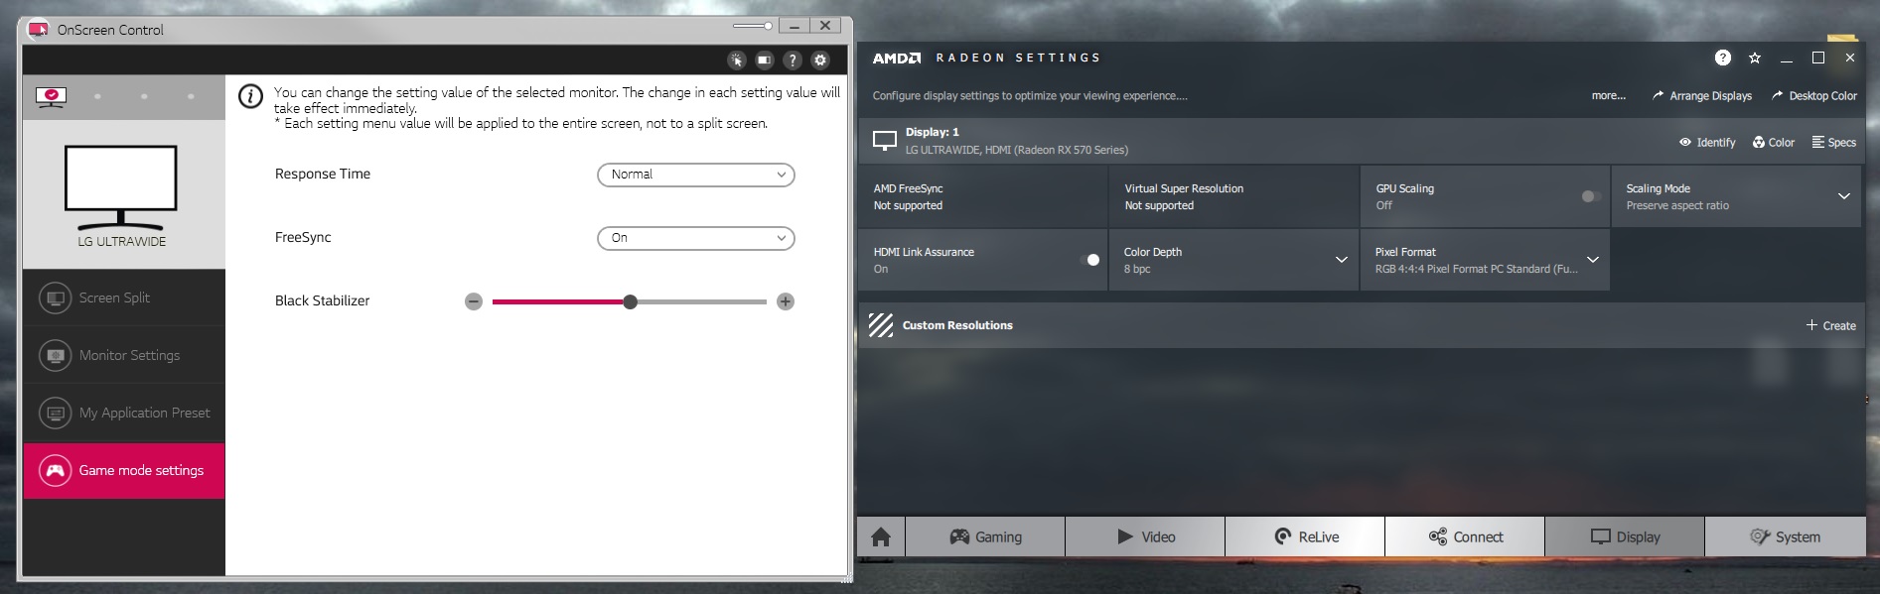Image resolution: width=1880 pixels, height=594 pixels.
Task: Open Monitor Settings in the sidebar
Action: pyautogui.click(x=124, y=355)
